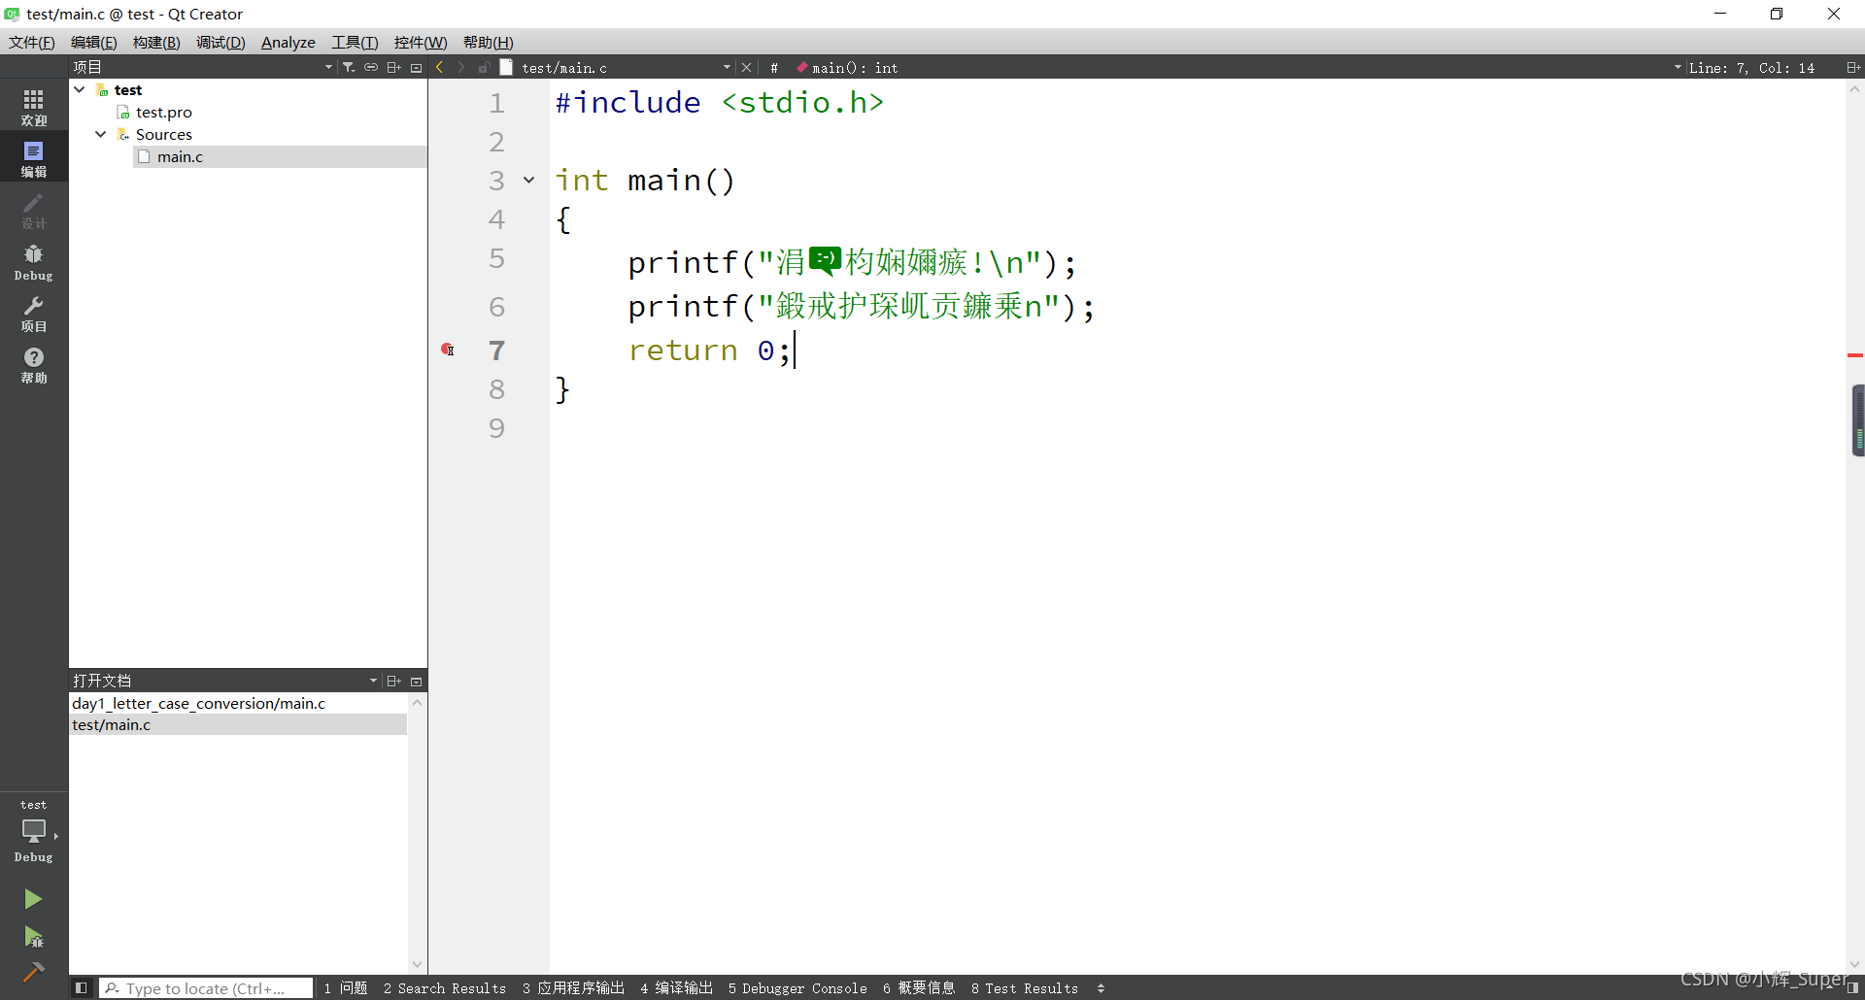Viewport: 1865px width, 1000px height.
Task: Open the line and column dropdown arrow
Action: tap(1678, 67)
